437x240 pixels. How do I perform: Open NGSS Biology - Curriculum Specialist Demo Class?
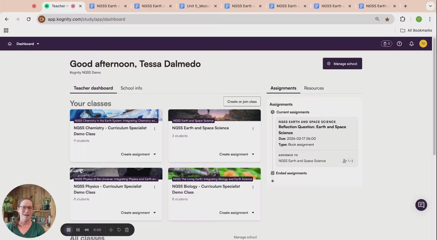coord(206,189)
